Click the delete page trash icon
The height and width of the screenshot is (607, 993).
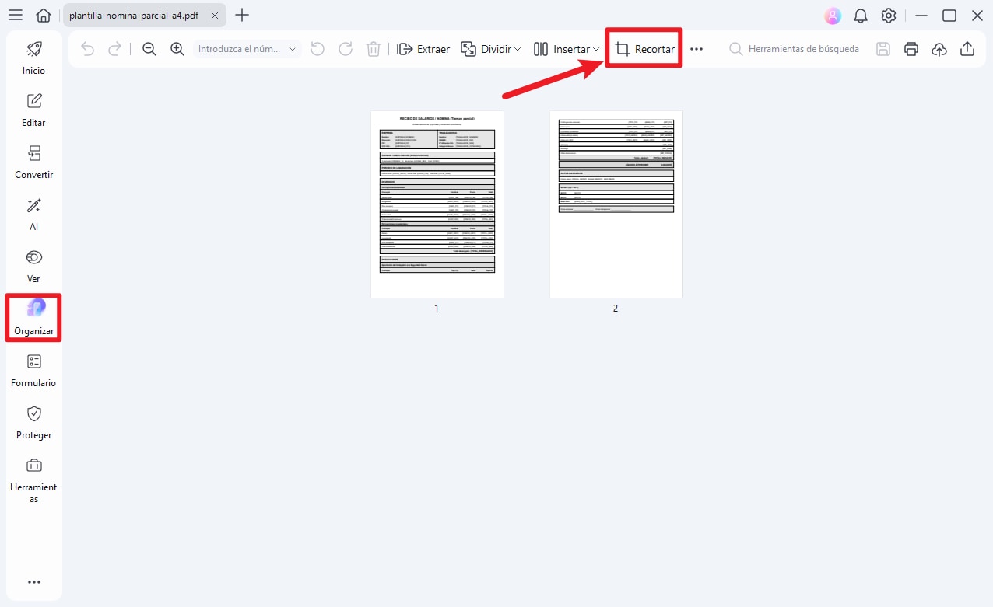click(x=374, y=49)
